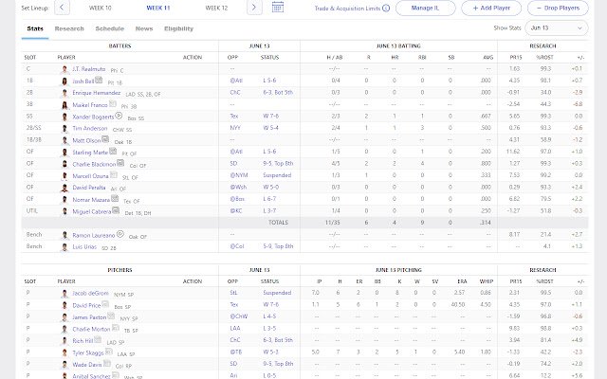Open news note icon next to David Price

tap(105, 304)
